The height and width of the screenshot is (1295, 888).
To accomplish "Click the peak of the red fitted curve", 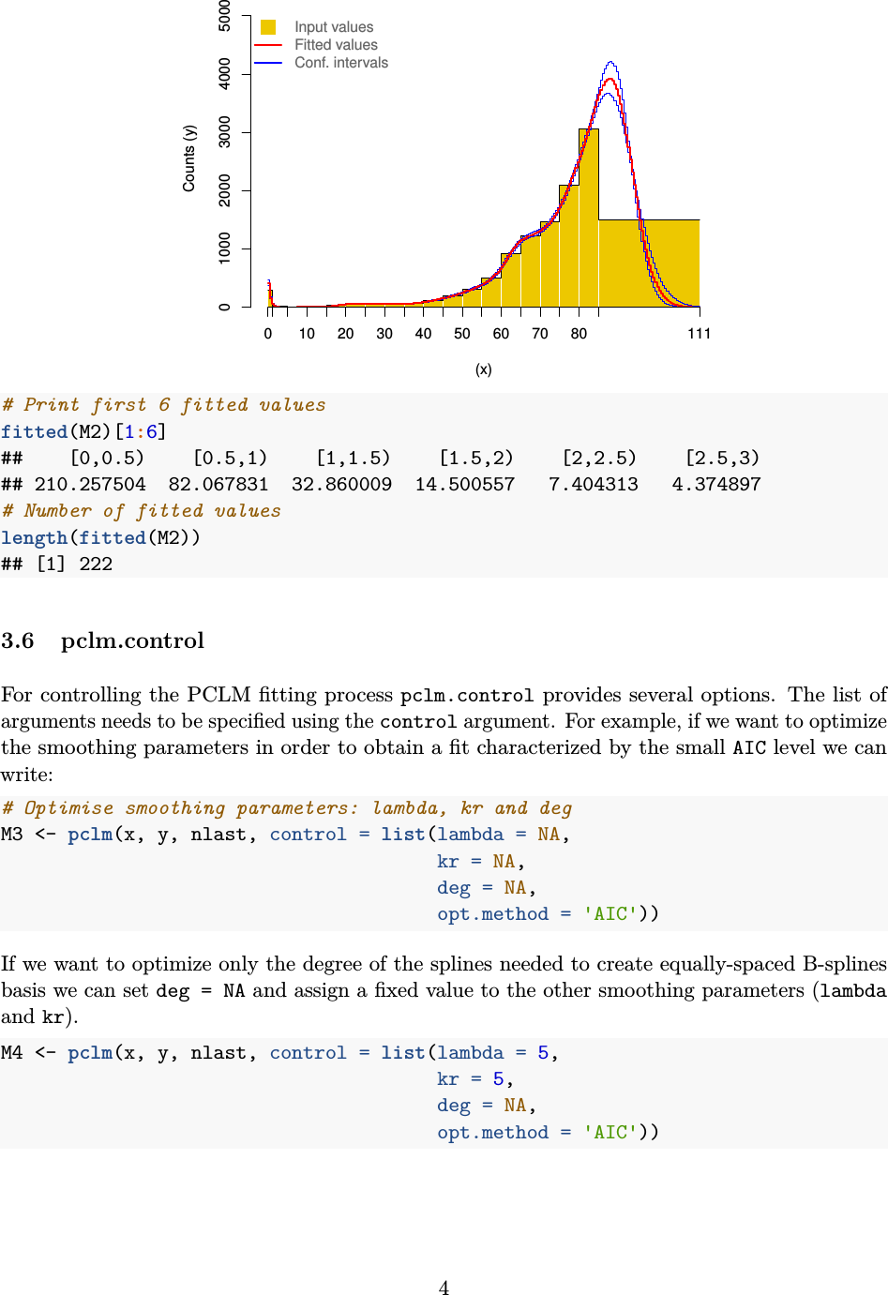I will [610, 79].
